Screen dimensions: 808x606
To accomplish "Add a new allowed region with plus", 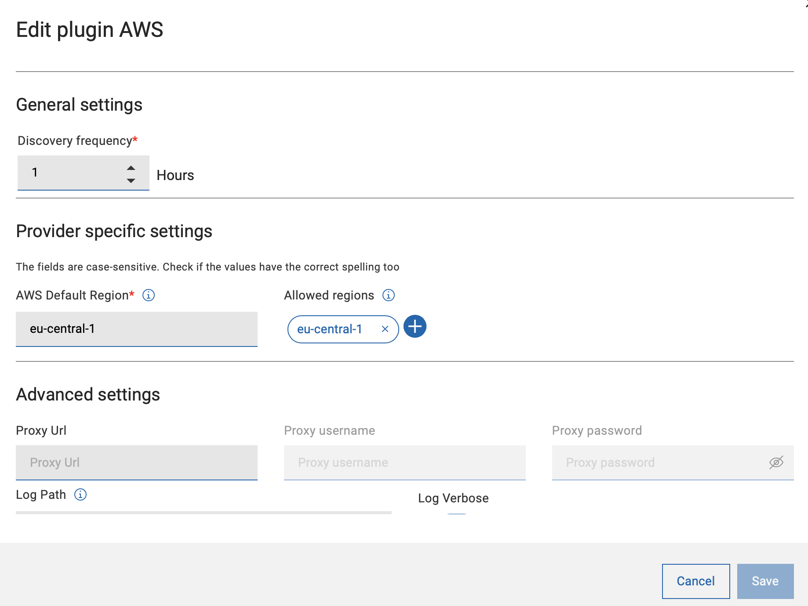I will [415, 327].
